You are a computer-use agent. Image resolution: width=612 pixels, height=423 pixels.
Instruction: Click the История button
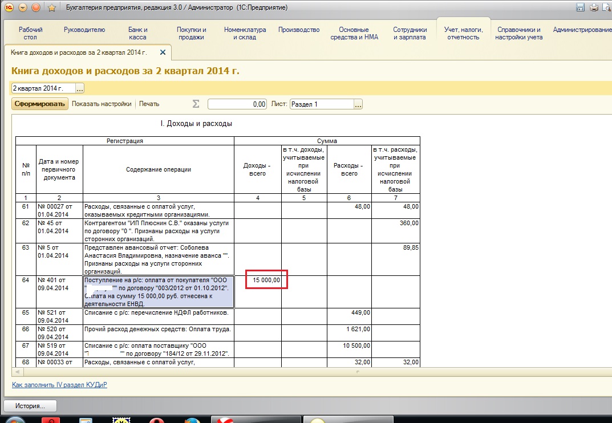[31, 406]
